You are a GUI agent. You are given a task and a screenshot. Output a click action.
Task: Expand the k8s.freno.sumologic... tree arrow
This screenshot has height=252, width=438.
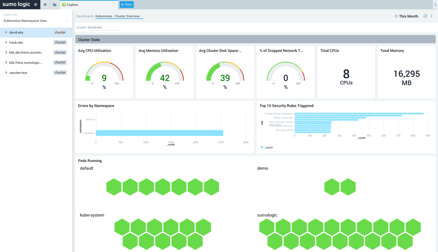(x=6, y=62)
